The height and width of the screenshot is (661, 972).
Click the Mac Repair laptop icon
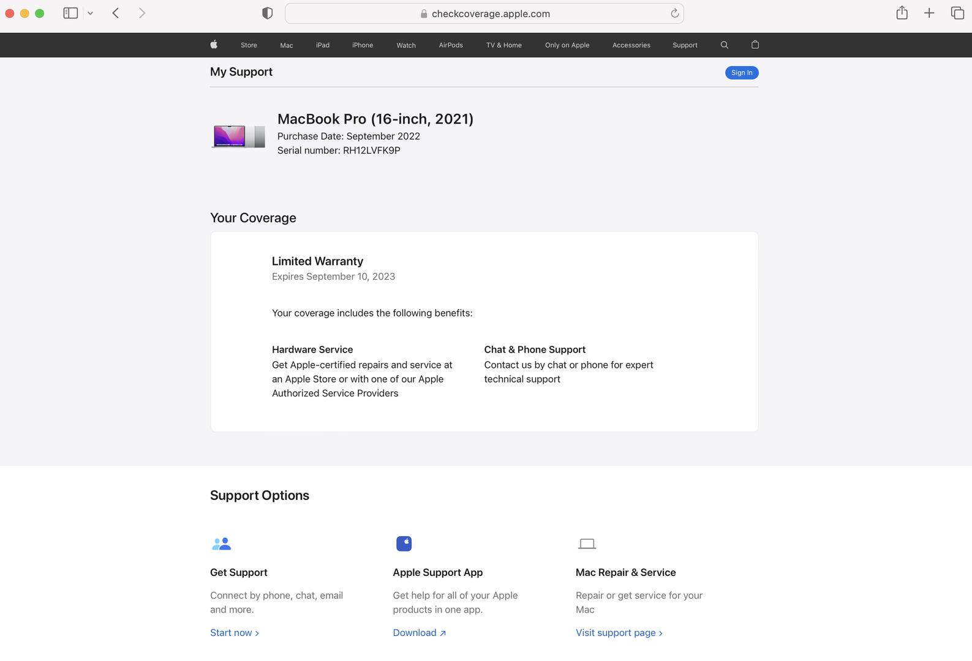(x=587, y=543)
